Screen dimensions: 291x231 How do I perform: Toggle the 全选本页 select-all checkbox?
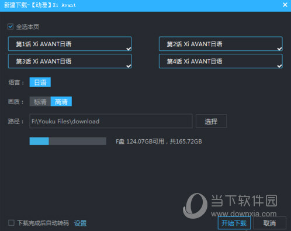point(11,26)
